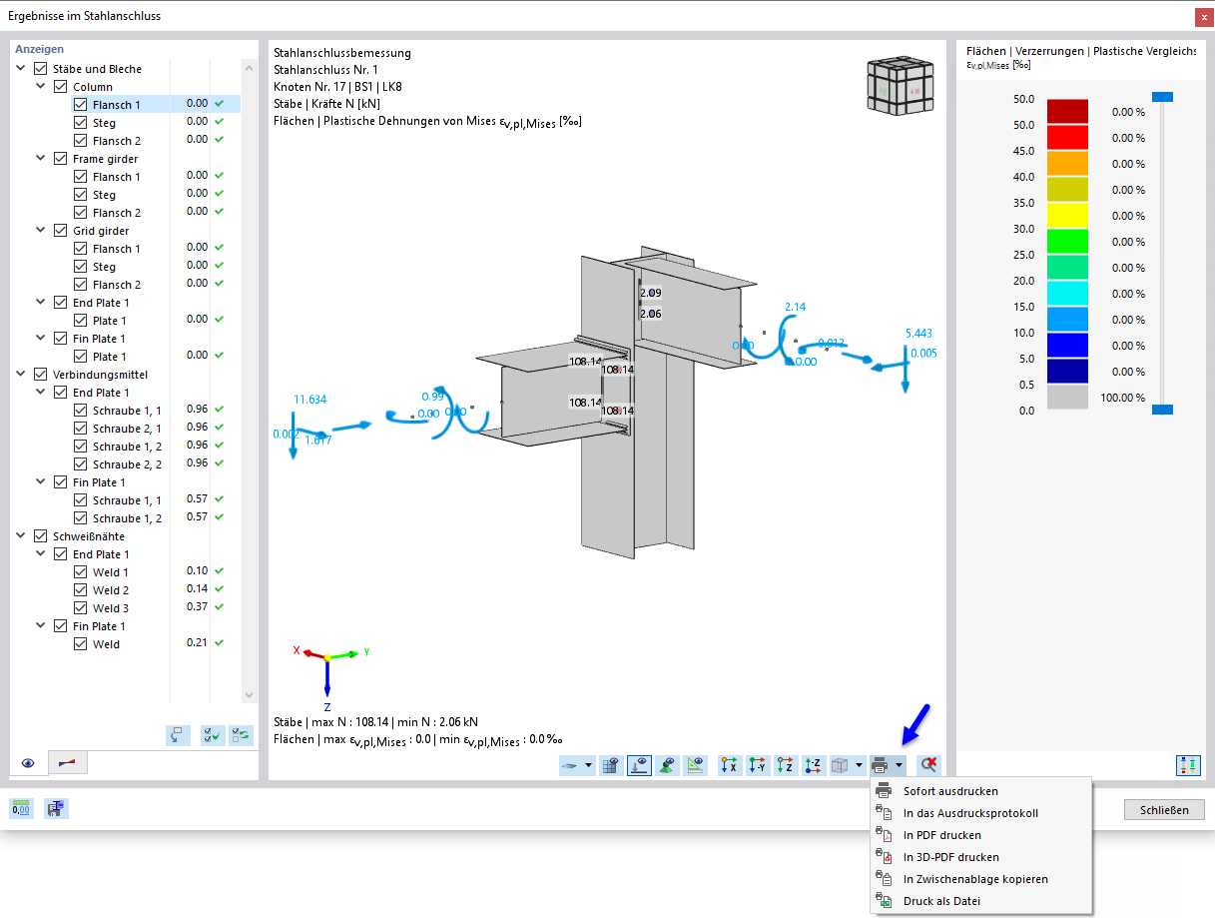
Task: Collapse the Frame girder tree node
Action: coord(41,159)
